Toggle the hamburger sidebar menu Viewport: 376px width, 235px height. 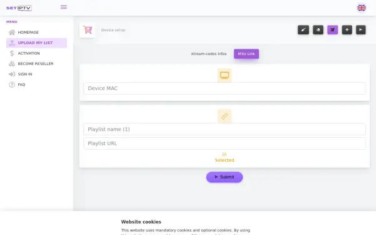pyautogui.click(x=63, y=7)
